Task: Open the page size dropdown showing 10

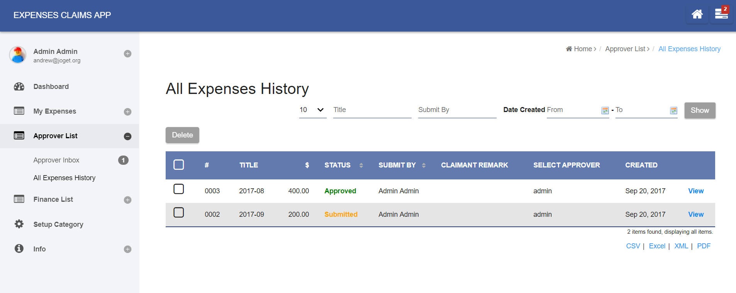Action: coord(312,110)
